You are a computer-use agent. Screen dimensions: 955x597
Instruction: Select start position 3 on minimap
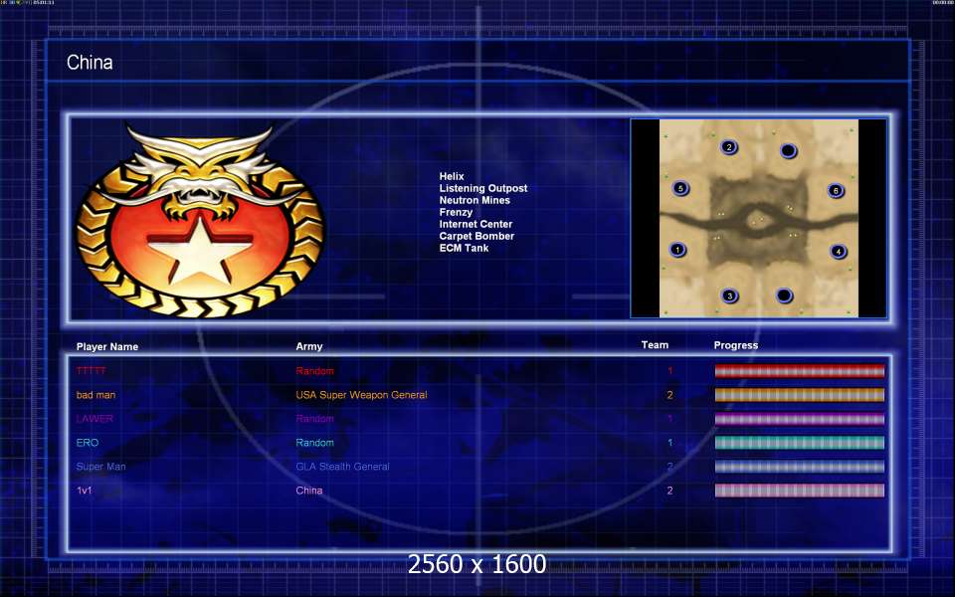coord(729,297)
